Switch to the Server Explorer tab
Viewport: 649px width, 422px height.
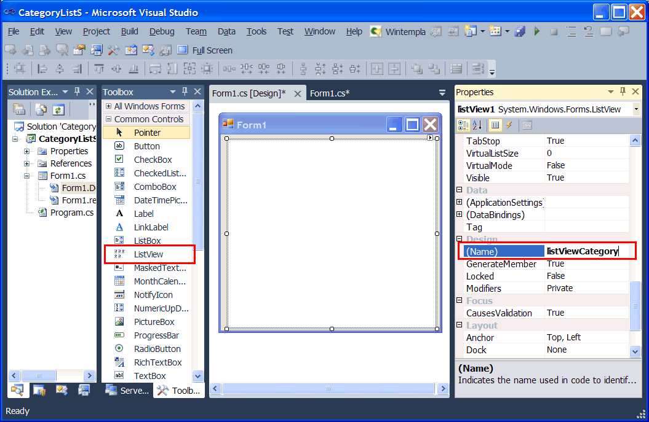127,391
